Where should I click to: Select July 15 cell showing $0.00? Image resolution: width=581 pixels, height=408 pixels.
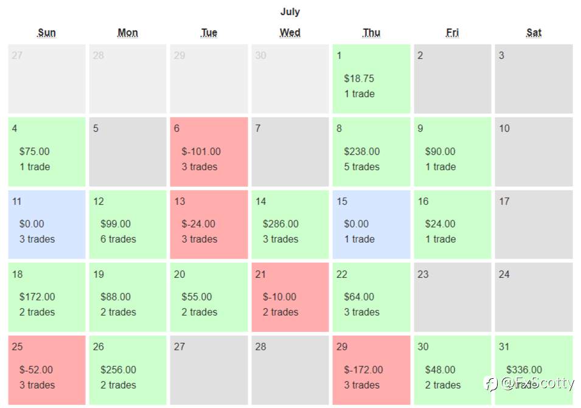pos(371,224)
